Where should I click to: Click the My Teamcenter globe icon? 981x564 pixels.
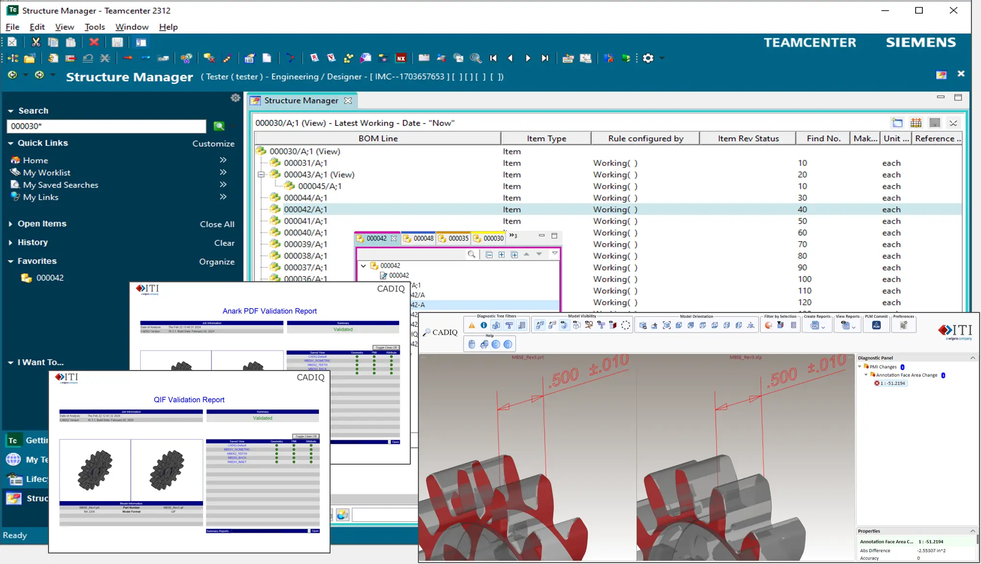(13, 459)
